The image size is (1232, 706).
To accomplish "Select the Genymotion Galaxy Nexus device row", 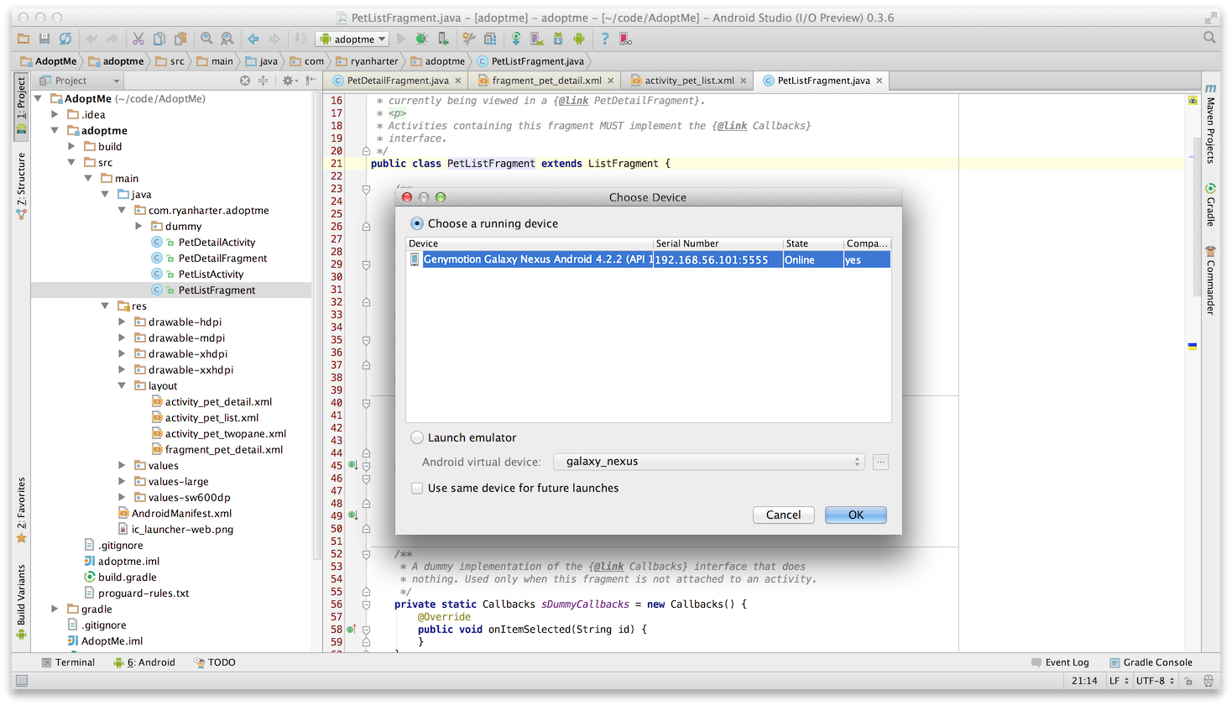I will click(x=648, y=260).
